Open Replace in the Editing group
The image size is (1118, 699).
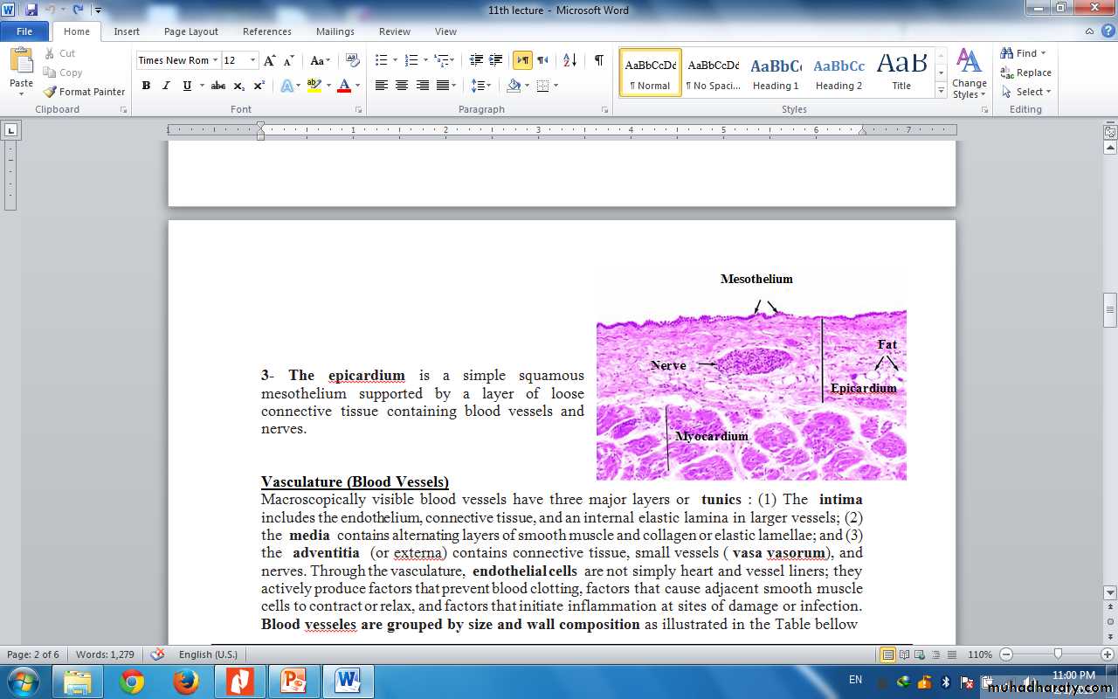click(x=1026, y=73)
